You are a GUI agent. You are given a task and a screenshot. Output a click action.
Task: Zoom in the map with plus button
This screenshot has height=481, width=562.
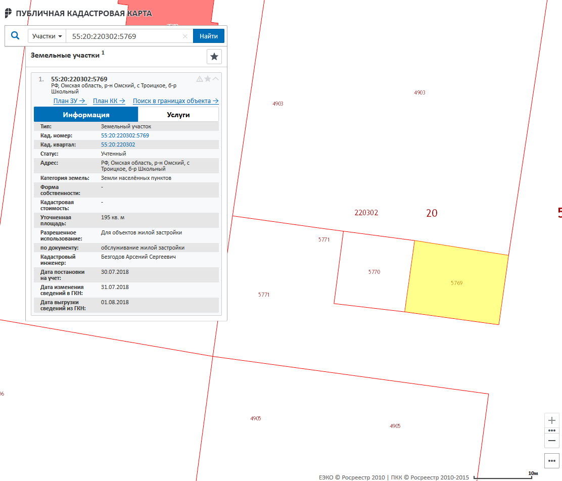[x=552, y=420]
